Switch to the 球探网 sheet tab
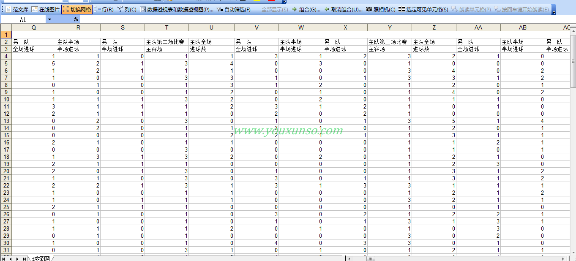 (41, 258)
